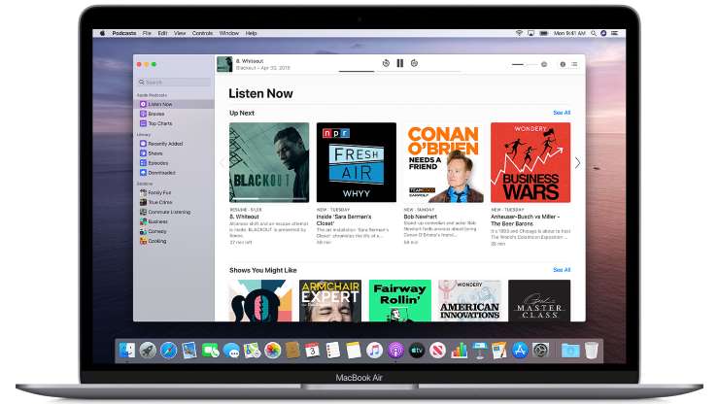Open the Up Next queue list icon

tap(574, 65)
